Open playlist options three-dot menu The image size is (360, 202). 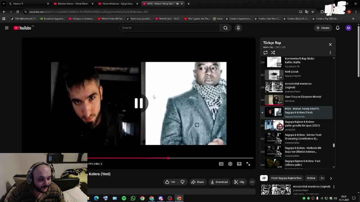(x=330, y=53)
